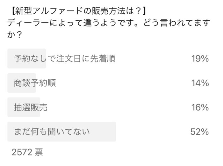Viewport: 223px width, 166px height.
Task: Click the 14% result value
Action: 200,83
